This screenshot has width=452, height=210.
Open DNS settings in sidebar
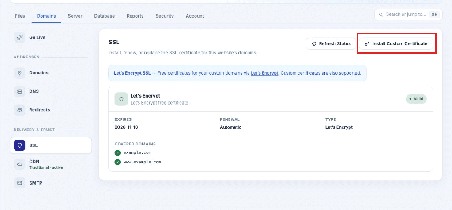coord(51,91)
